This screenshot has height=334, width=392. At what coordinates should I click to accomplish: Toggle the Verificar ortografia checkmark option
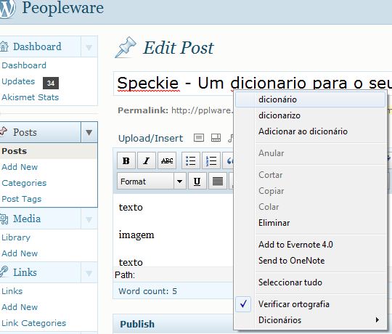click(x=243, y=304)
